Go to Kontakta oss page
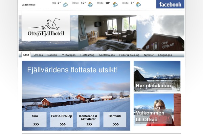 (107, 55)
